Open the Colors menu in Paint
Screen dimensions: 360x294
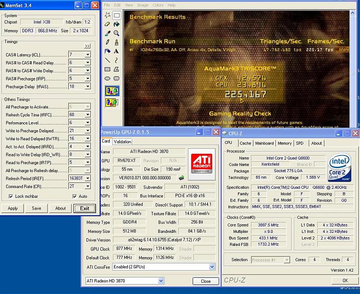click(158, 5)
